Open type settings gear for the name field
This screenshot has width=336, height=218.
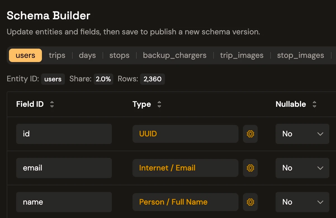pyautogui.click(x=250, y=202)
